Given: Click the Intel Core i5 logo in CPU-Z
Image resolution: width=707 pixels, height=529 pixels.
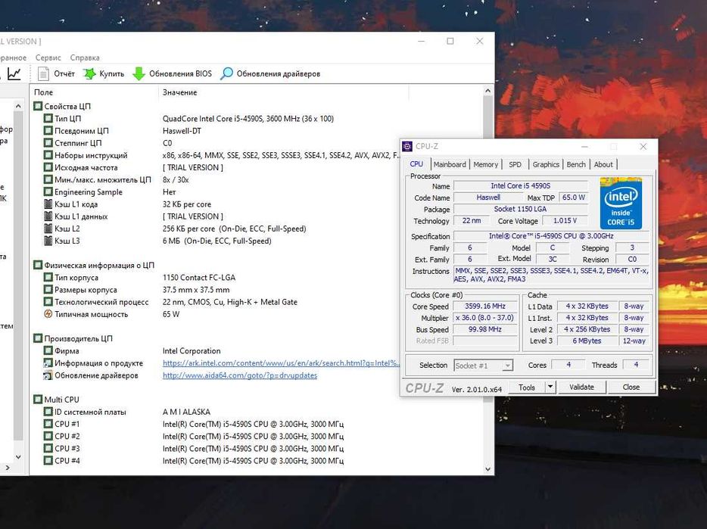Looking at the screenshot, I should pos(621,204).
